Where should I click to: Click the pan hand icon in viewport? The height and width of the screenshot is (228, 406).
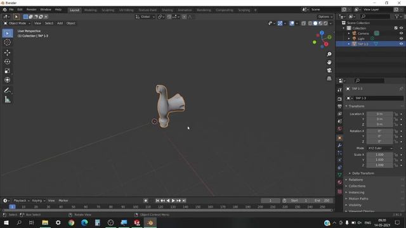[329, 62]
